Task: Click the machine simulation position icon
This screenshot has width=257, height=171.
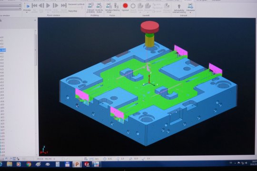Action: click(109, 6)
